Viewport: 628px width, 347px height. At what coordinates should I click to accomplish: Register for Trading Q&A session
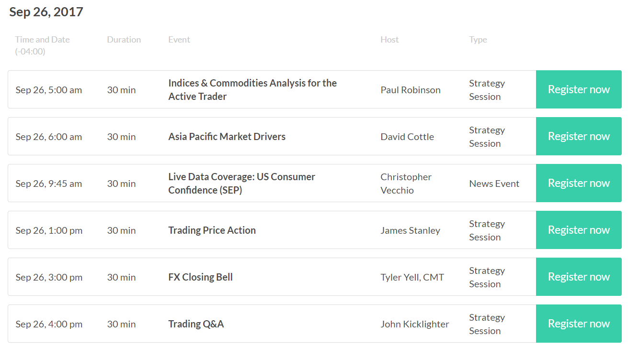coord(579,324)
